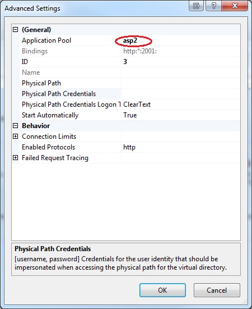
Task: Cancel the Advanced Settings dialog
Action: point(217,290)
